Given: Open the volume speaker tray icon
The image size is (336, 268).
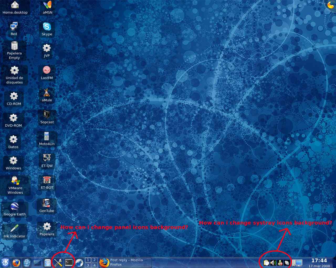Looking at the screenshot, I should coord(273,263).
